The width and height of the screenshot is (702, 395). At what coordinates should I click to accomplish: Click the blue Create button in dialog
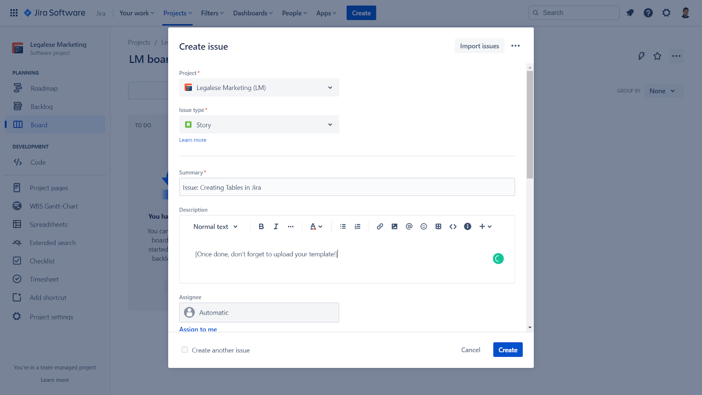pos(508,350)
